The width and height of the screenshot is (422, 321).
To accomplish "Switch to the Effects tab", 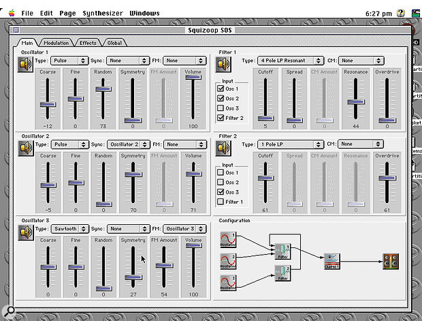I will [x=88, y=43].
